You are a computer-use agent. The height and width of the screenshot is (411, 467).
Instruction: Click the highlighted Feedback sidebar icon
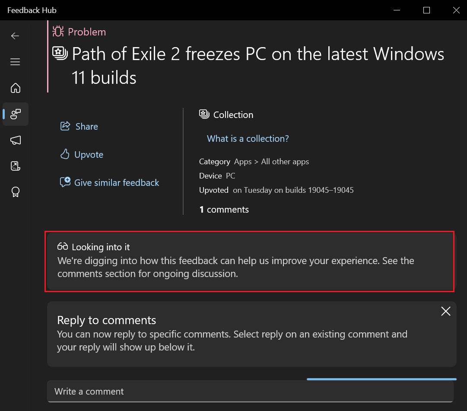(x=15, y=114)
